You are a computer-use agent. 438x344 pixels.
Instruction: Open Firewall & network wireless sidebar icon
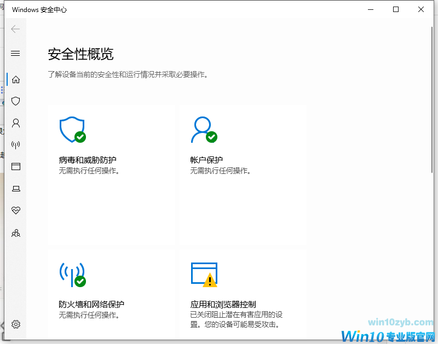tap(16, 145)
